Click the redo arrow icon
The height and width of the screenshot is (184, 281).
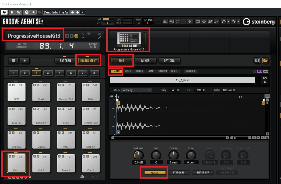coord(234,22)
